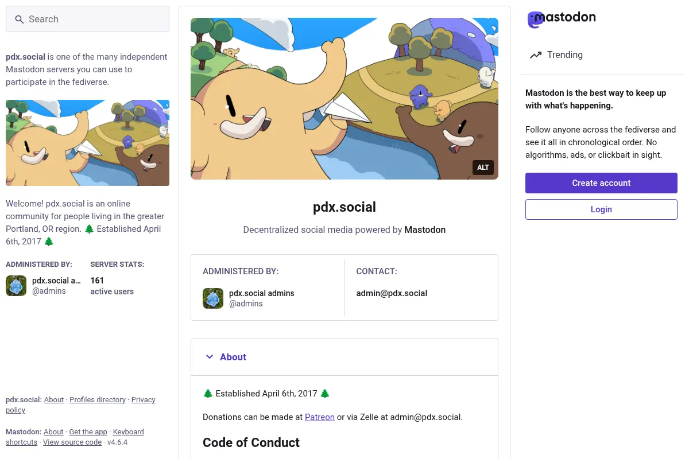689x459 pixels.
Task: Open the Get the app link
Action: click(88, 432)
